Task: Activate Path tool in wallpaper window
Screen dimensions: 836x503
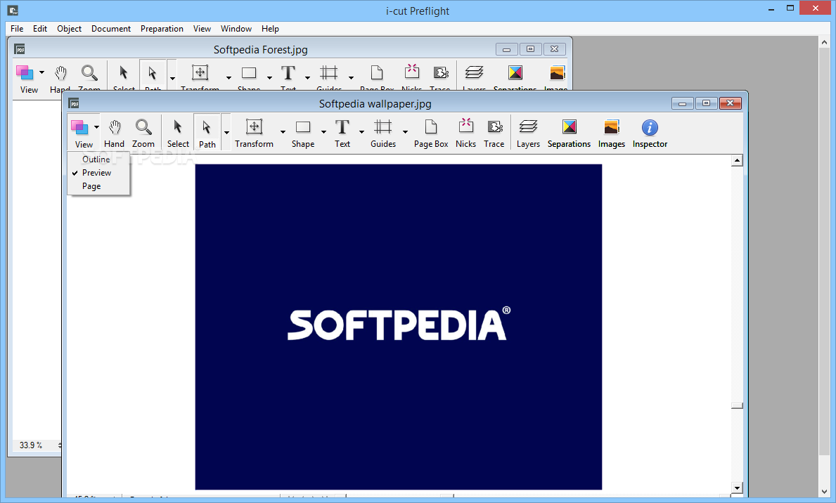Action: point(207,133)
